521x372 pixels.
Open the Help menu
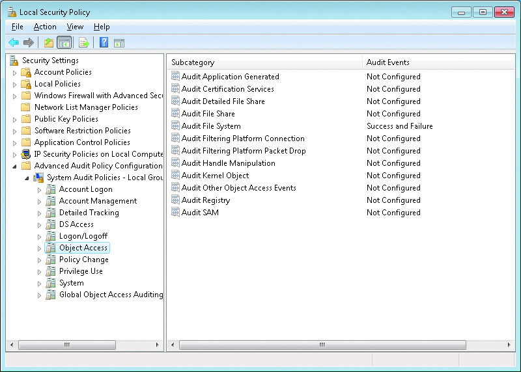pos(102,27)
